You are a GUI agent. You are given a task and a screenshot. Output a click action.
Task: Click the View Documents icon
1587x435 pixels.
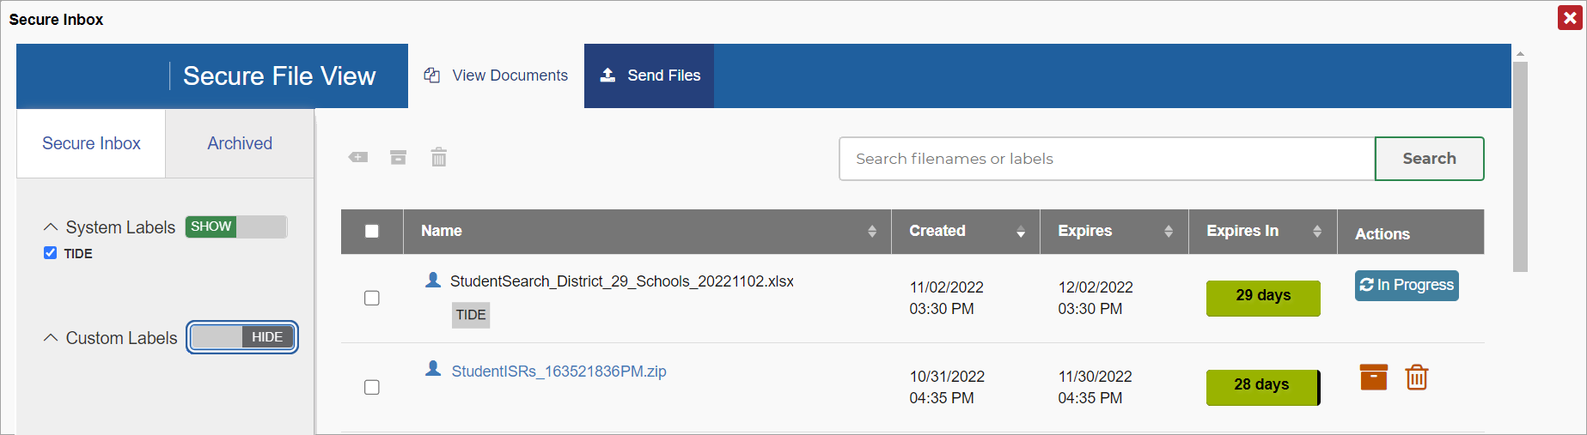(x=432, y=76)
